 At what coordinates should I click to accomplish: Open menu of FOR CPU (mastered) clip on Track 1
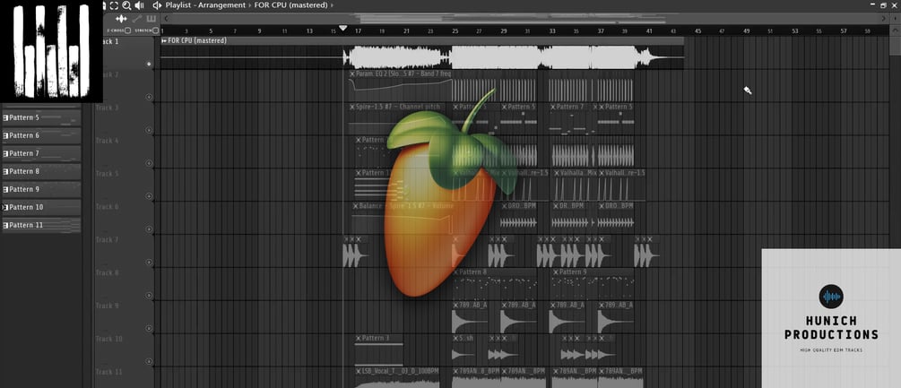click(x=164, y=40)
